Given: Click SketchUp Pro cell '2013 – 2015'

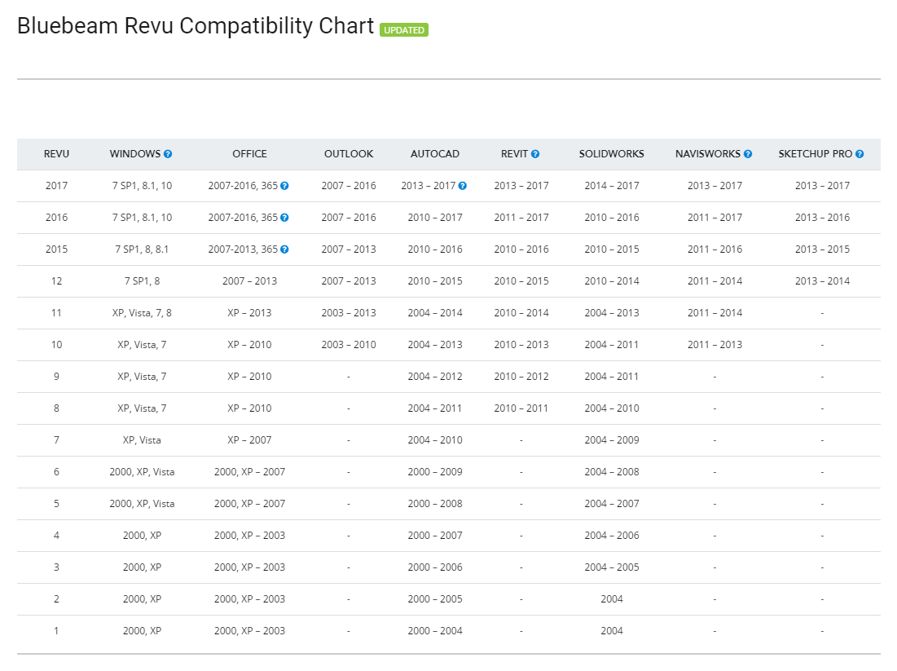Looking at the screenshot, I should tap(822, 249).
